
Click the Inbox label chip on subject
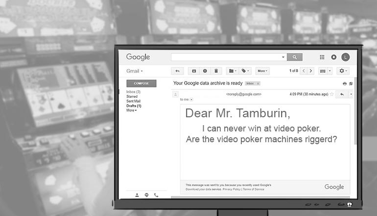point(250,84)
